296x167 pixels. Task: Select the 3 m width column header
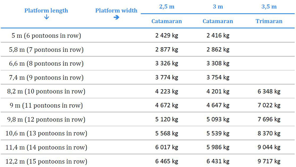pyautogui.click(x=218, y=7)
